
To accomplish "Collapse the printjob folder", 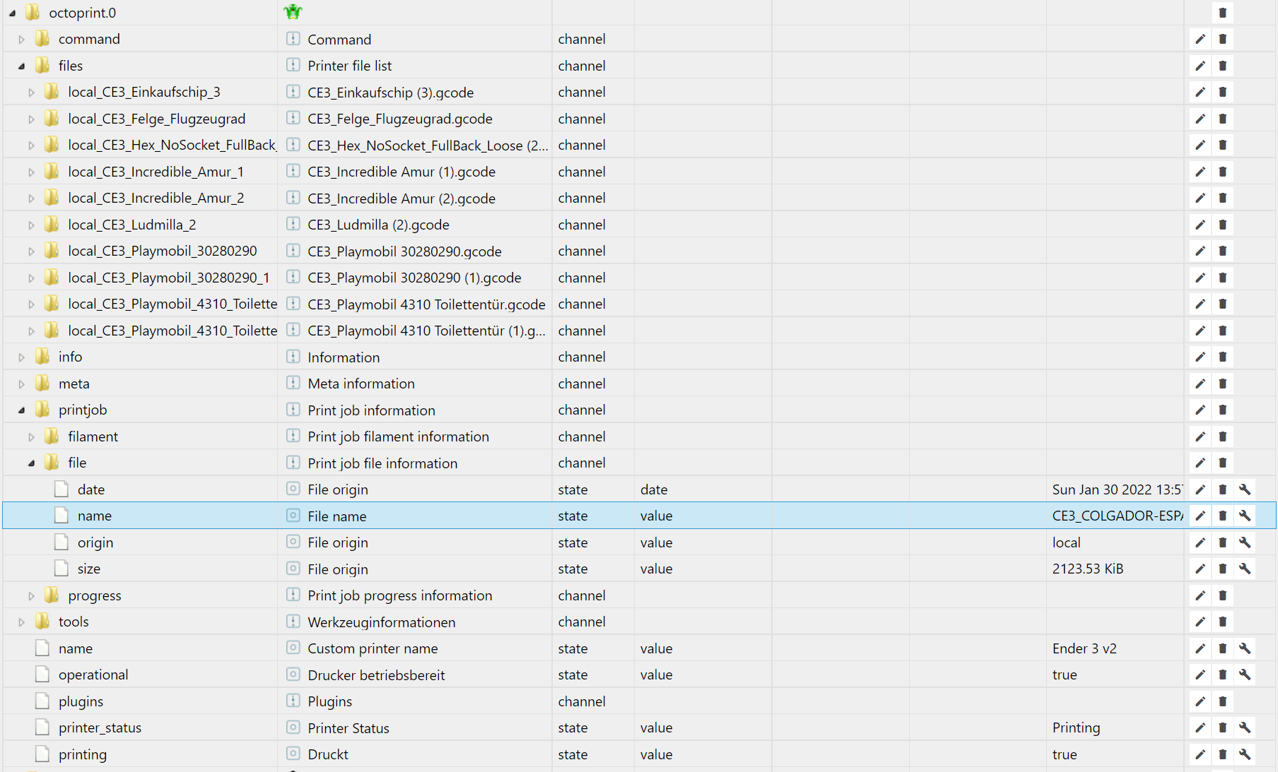I will point(22,410).
